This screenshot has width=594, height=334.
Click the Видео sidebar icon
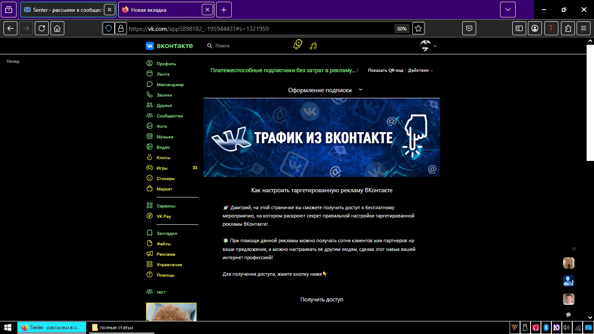150,147
